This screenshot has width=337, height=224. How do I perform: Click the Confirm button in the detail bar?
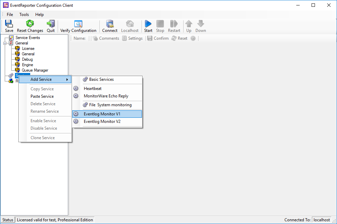click(158, 38)
